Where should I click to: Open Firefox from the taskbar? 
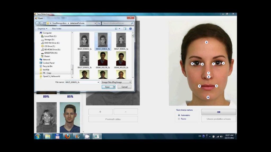coord(67,136)
